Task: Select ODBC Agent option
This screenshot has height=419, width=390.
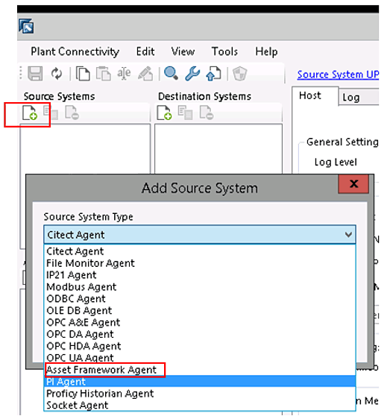Action: pos(200,298)
